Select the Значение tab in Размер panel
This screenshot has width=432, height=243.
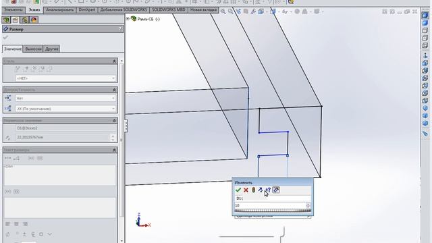tap(13, 49)
